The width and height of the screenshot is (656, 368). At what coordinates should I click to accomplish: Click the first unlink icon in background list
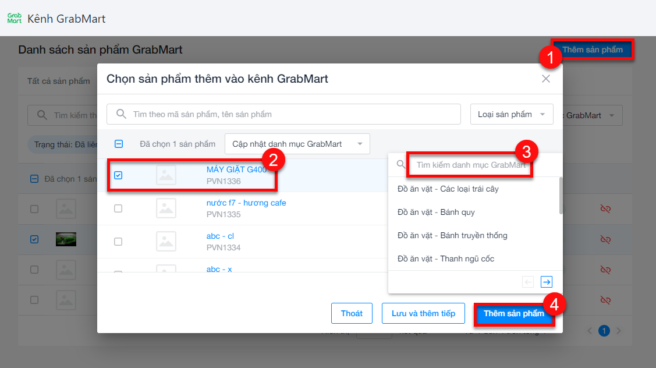click(x=605, y=208)
